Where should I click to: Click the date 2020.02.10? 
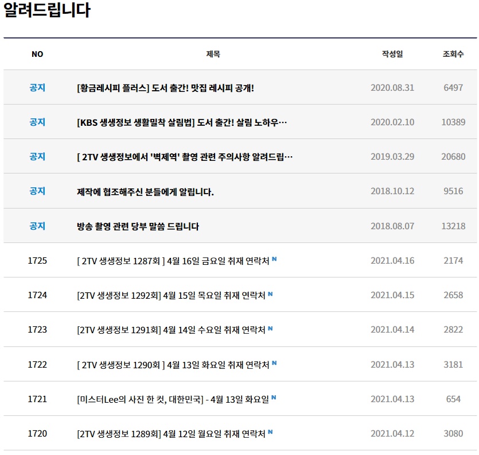(392, 122)
